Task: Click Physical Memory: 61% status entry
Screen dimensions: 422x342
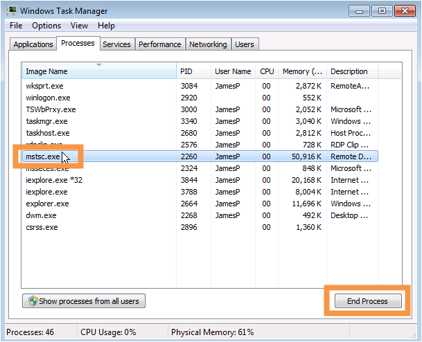Action: (212, 332)
